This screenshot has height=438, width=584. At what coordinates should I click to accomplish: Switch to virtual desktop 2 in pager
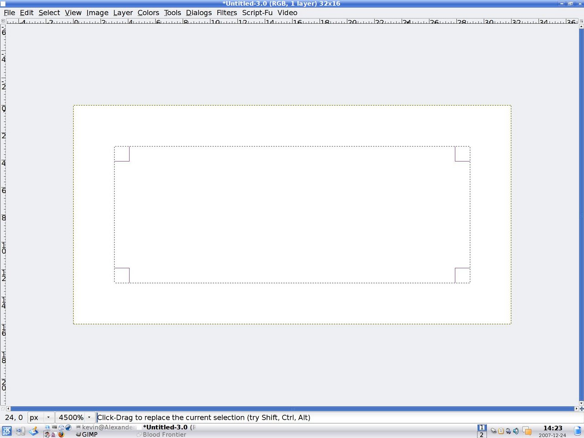[482, 435]
